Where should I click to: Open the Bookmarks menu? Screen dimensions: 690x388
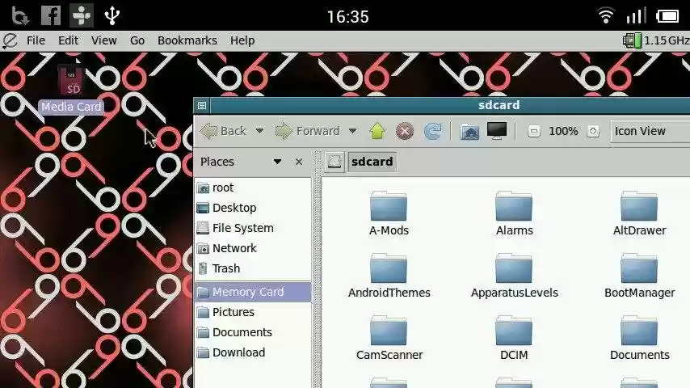(x=187, y=40)
